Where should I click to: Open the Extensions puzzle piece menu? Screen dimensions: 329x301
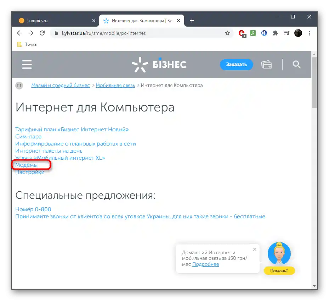[275, 33]
